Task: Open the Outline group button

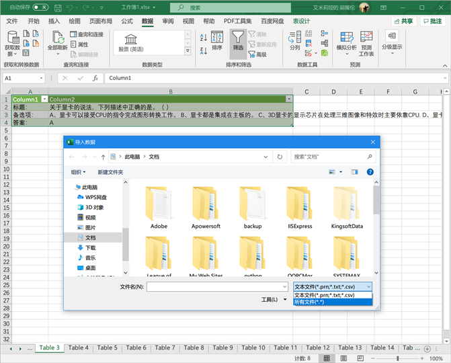Action: pos(392,42)
